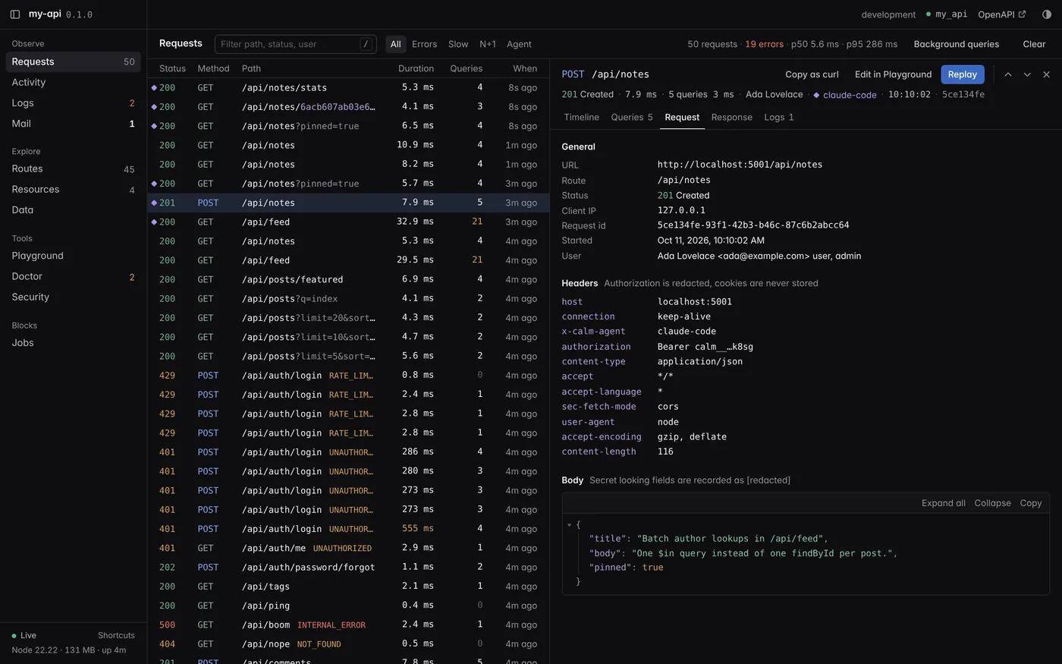This screenshot has width=1062, height=664.
Task: Sort by the Duration column header
Action: point(416,68)
